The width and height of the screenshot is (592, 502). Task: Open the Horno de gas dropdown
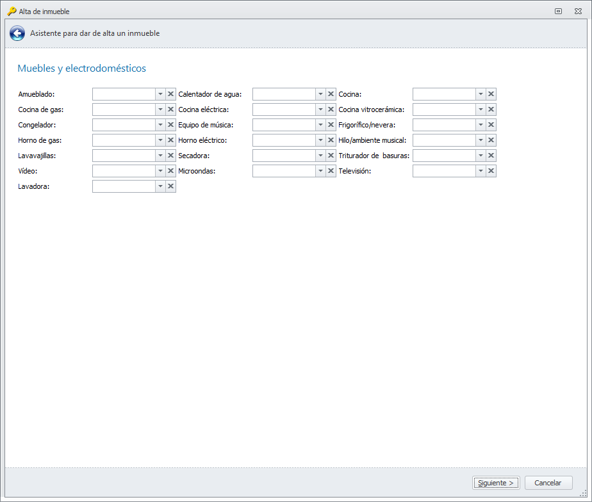coord(160,140)
